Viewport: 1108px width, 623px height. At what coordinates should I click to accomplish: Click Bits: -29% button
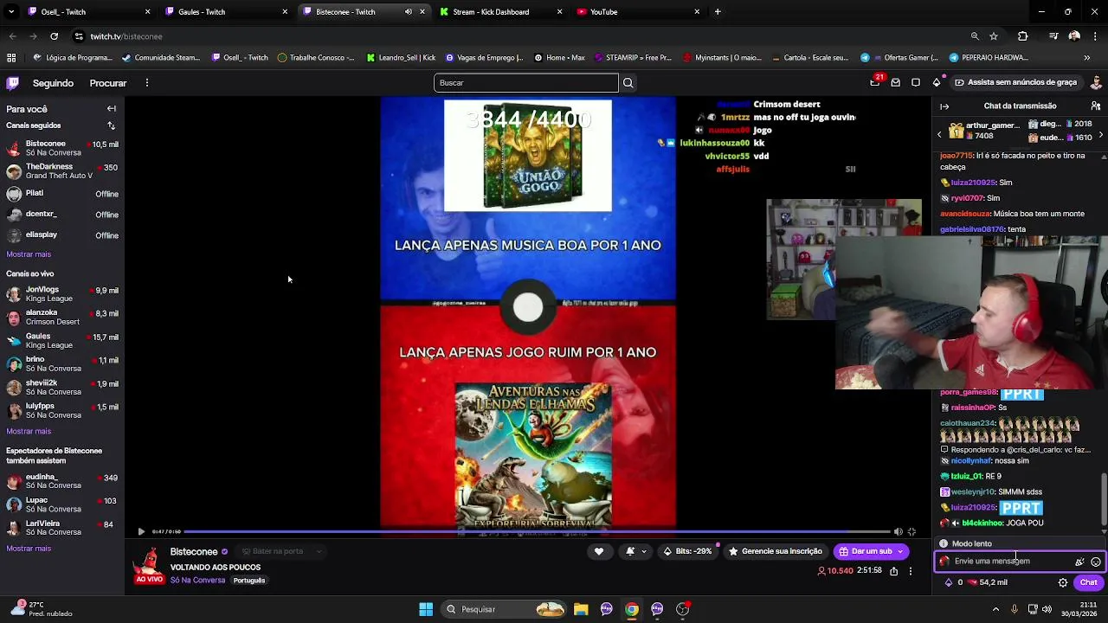pos(687,551)
